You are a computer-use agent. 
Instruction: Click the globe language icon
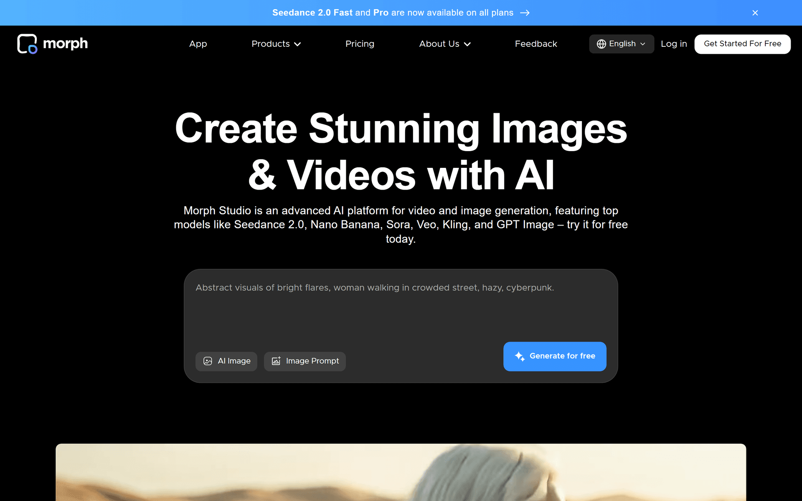click(601, 44)
